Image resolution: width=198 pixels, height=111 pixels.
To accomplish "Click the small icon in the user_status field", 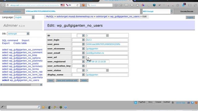I will [x=107, y=70].
